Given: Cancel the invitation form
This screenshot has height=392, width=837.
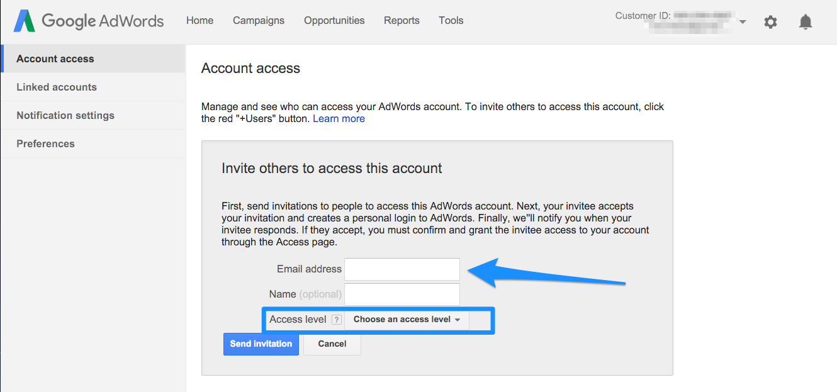Looking at the screenshot, I should click(x=332, y=344).
